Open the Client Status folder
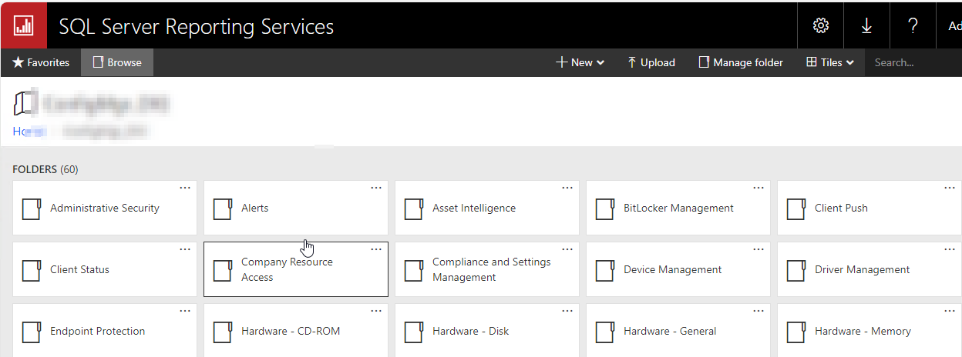This screenshot has height=357, width=962. click(105, 269)
